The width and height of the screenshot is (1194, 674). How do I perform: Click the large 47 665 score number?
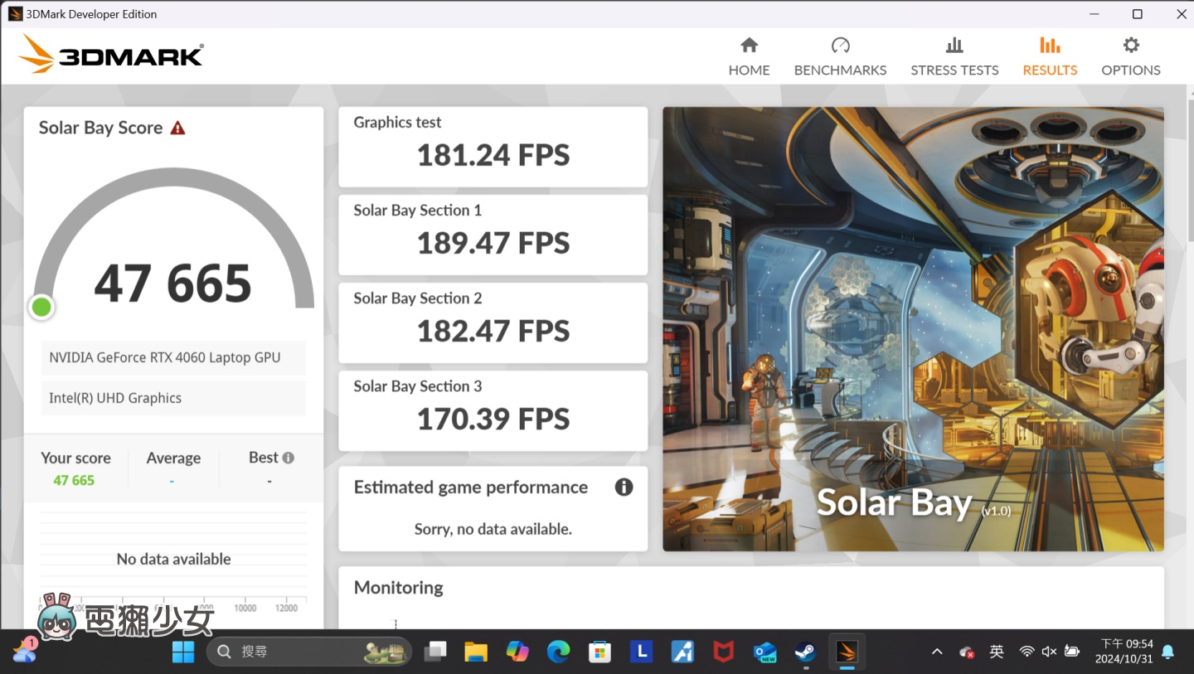[172, 284]
